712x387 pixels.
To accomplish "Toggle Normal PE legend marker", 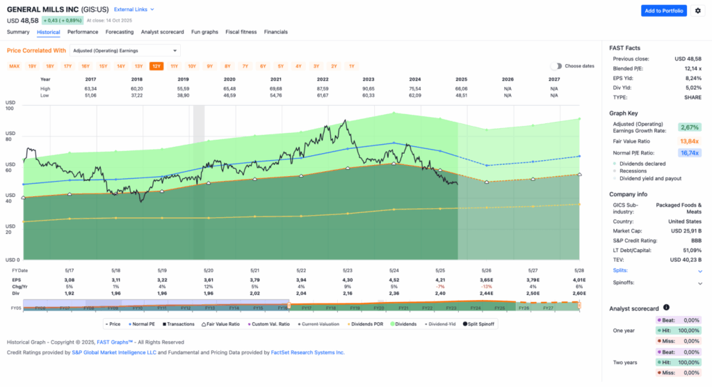I will pyautogui.click(x=129, y=324).
